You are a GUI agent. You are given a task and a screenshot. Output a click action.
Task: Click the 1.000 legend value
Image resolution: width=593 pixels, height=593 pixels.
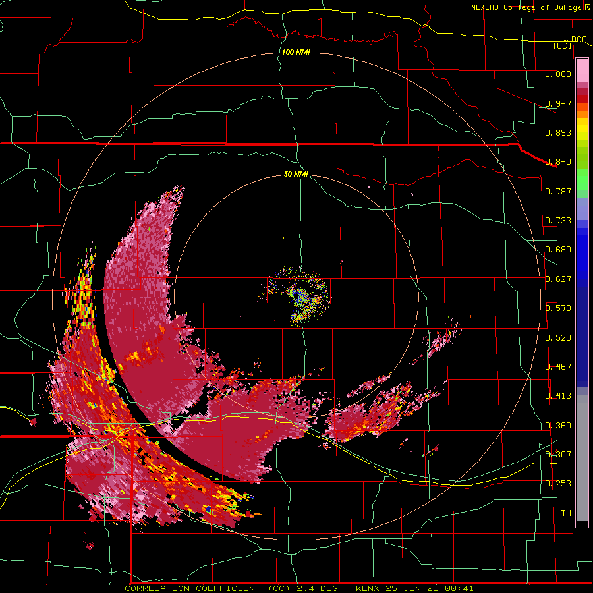558,74
